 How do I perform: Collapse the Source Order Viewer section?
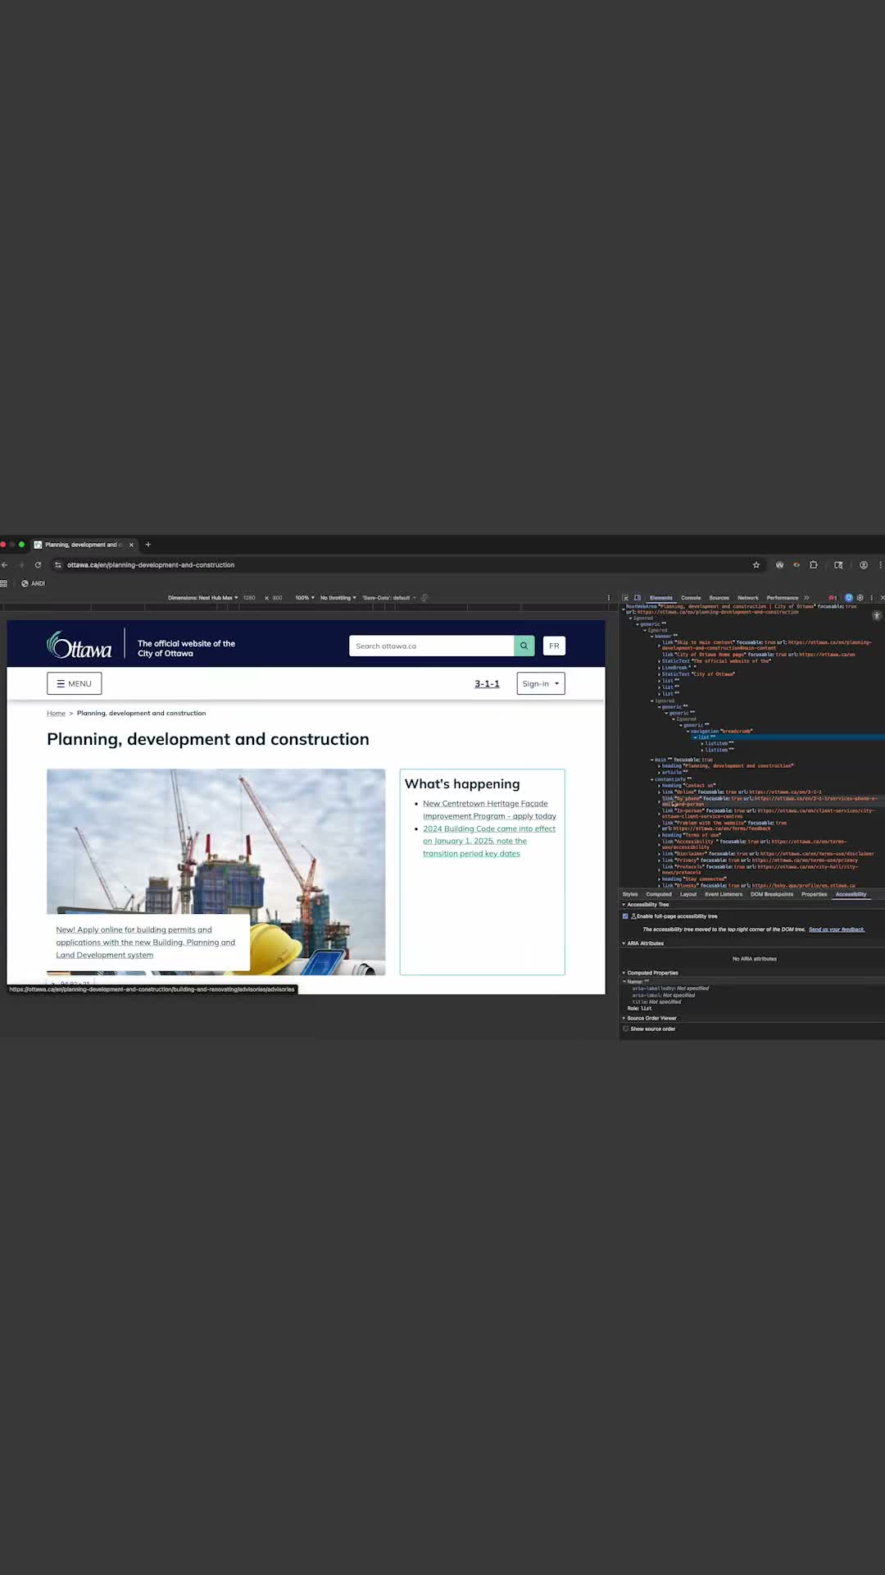(624, 1018)
